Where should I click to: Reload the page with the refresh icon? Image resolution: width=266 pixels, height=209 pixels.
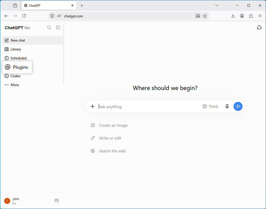pyautogui.click(x=24, y=16)
